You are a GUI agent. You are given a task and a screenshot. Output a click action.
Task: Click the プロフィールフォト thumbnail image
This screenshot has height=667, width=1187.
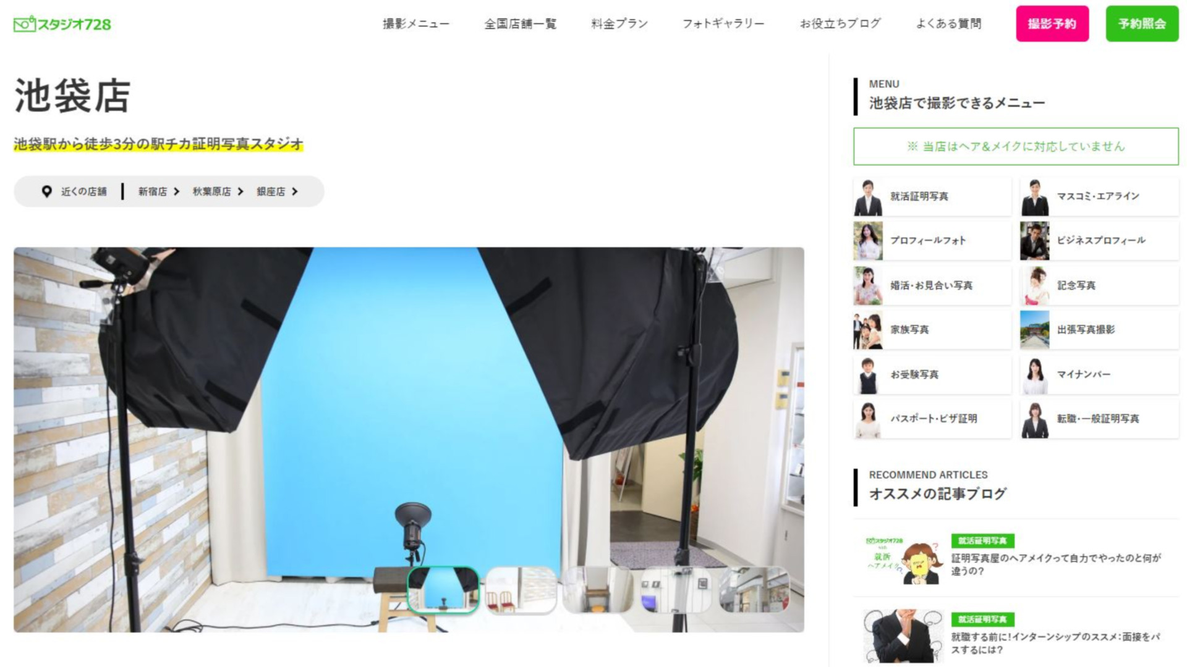pos(868,241)
